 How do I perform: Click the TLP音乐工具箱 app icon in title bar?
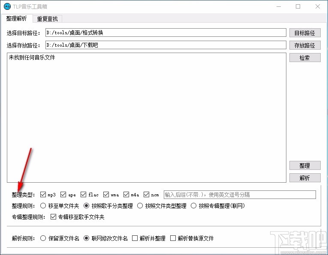click(x=7, y=6)
